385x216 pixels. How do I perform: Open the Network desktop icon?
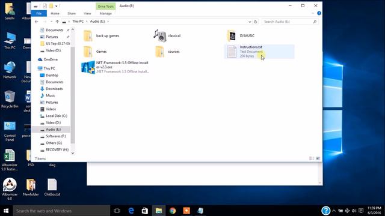(10, 70)
